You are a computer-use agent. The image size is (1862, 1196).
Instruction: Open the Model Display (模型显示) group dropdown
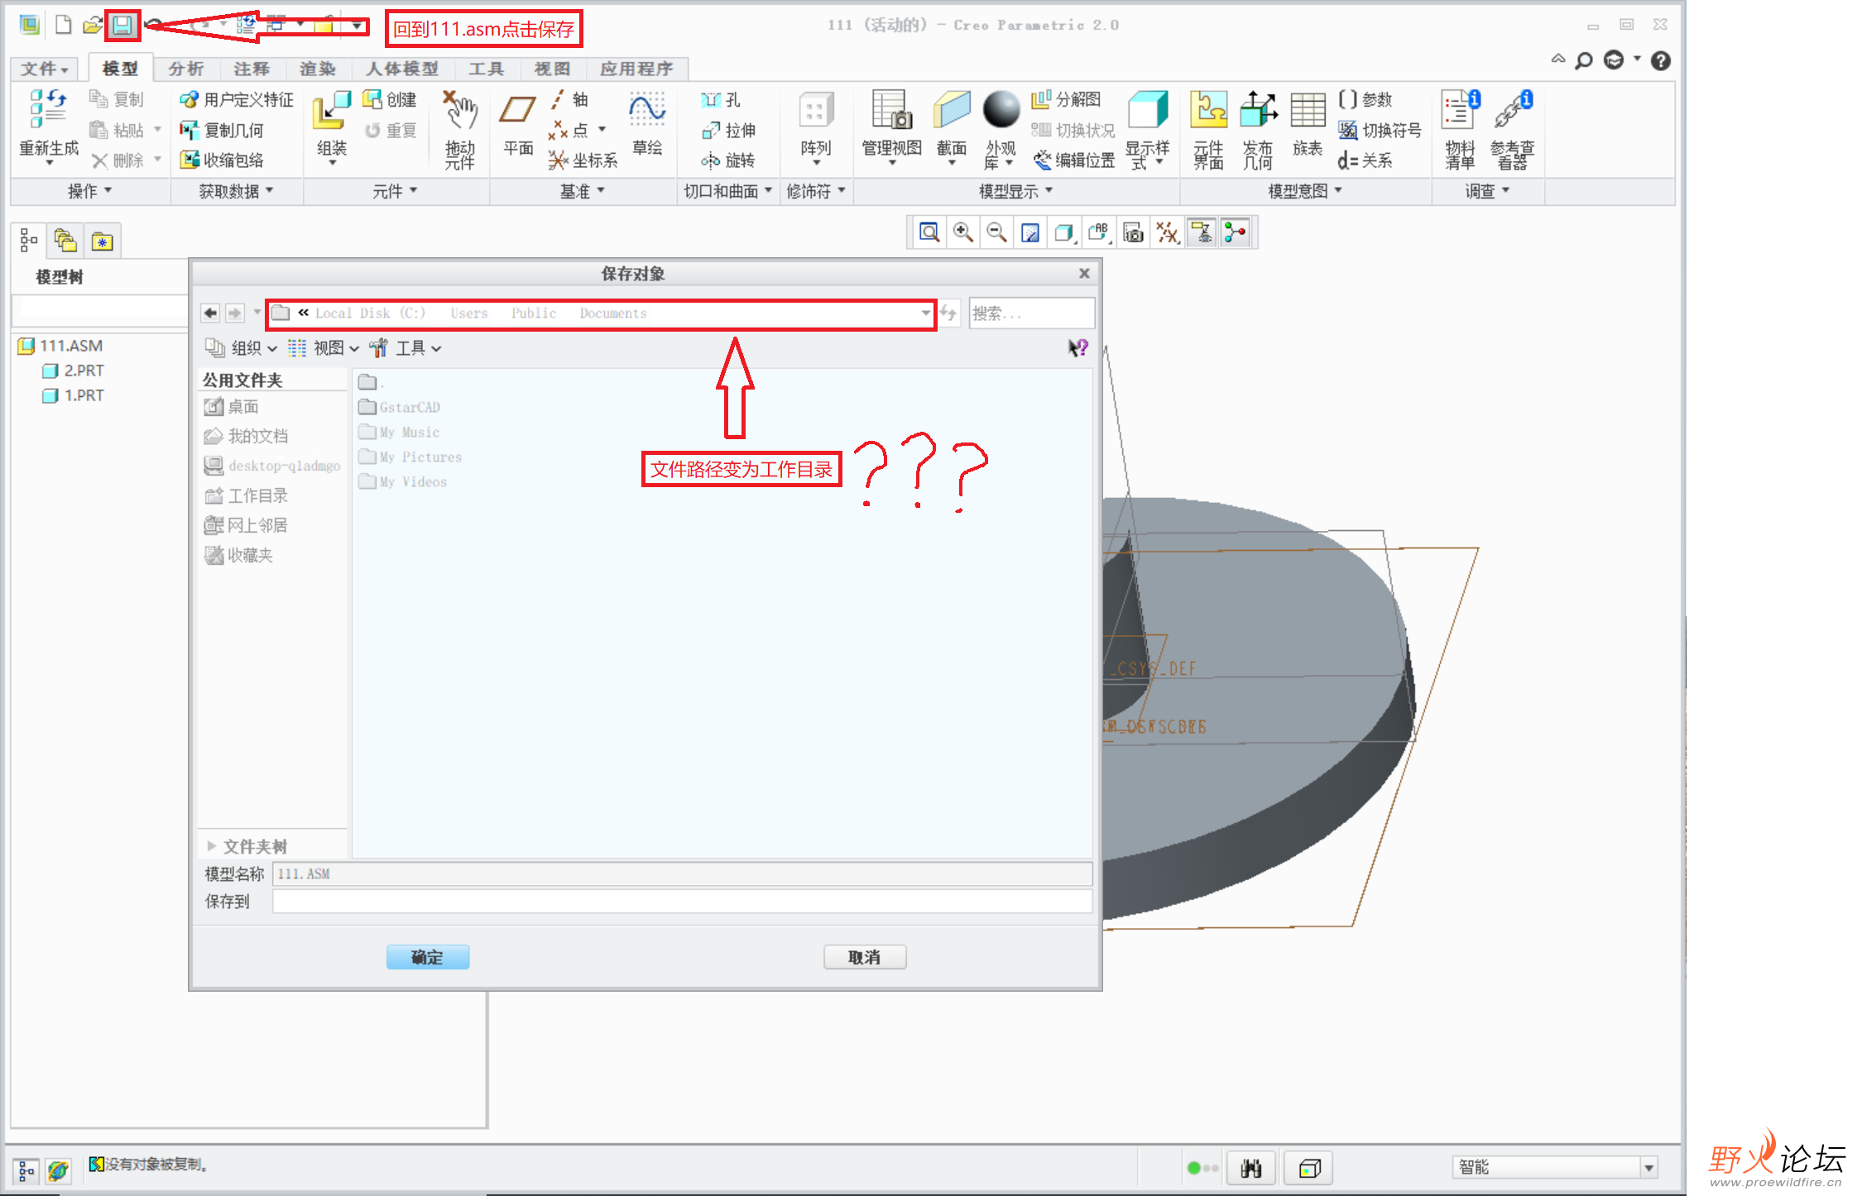click(1015, 192)
